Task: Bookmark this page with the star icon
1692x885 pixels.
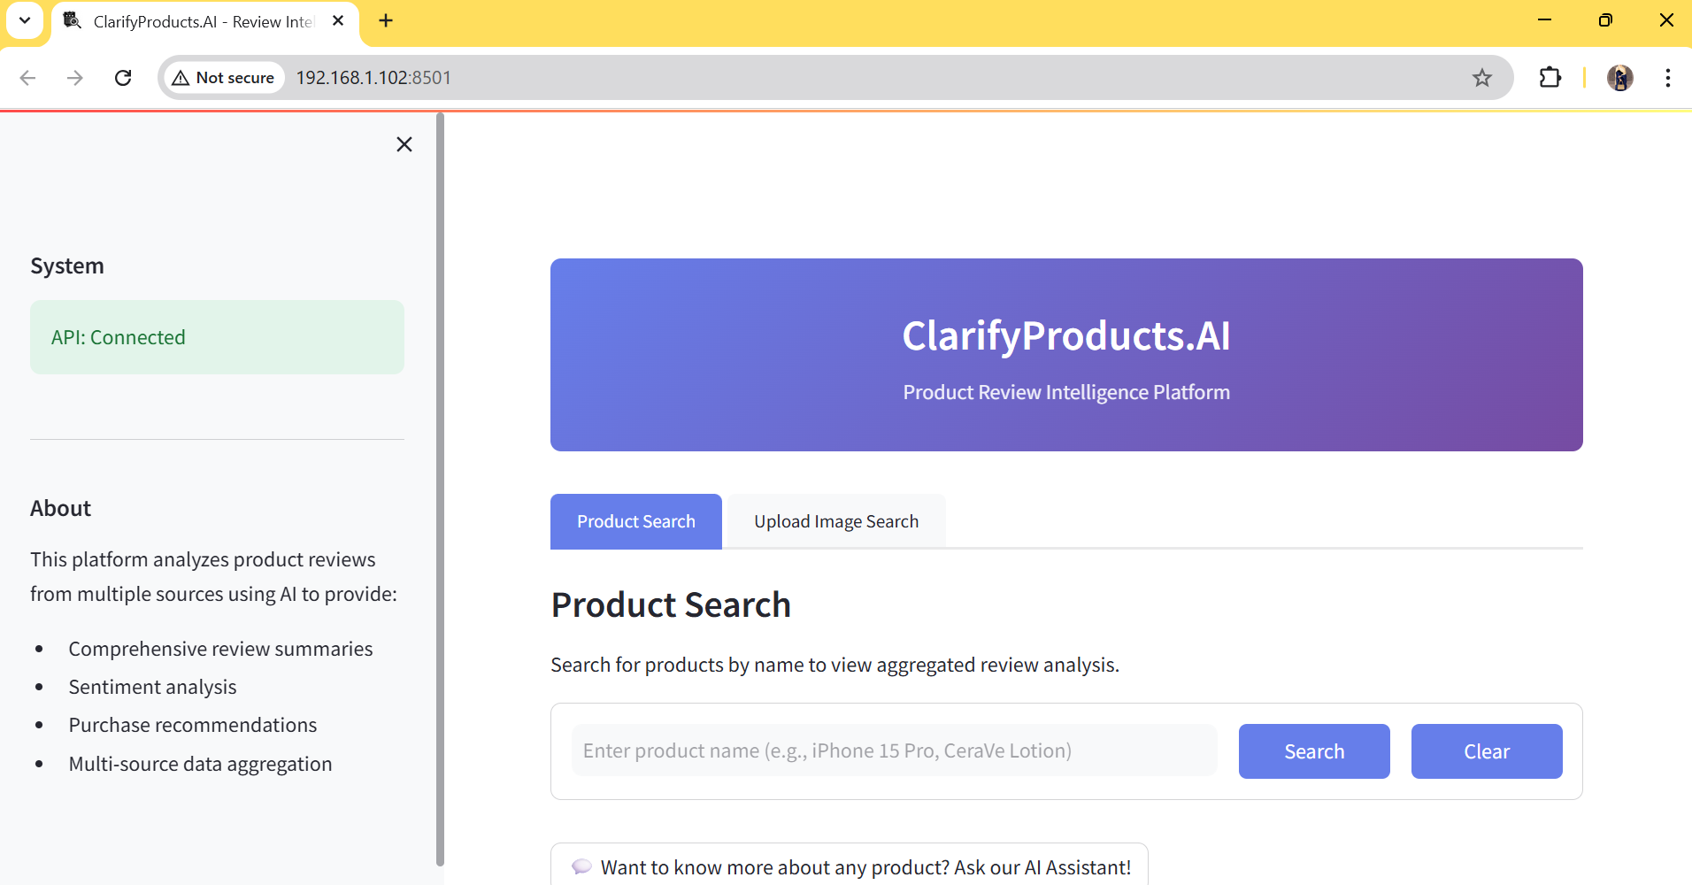Action: tap(1482, 78)
